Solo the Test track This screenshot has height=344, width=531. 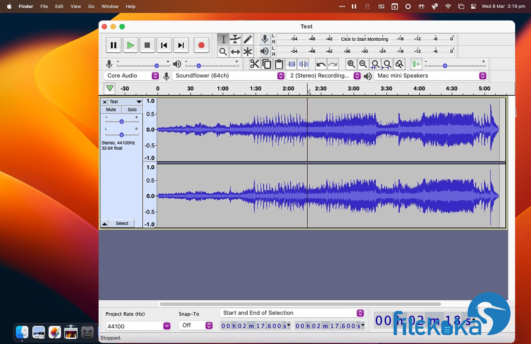[132, 110]
